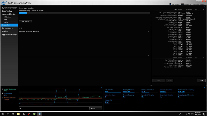Click the settings panel scroll up arrow
Viewport: 207px width, 116px height.
(x=205, y=9)
